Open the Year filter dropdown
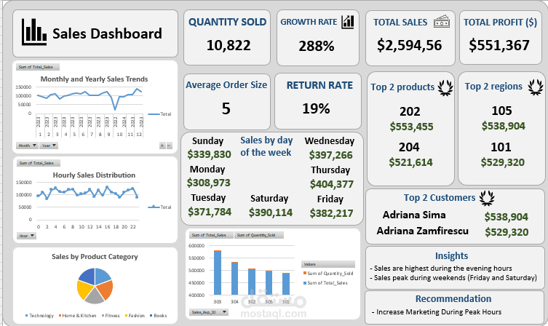This screenshot has height=326, width=548. [x=49, y=146]
